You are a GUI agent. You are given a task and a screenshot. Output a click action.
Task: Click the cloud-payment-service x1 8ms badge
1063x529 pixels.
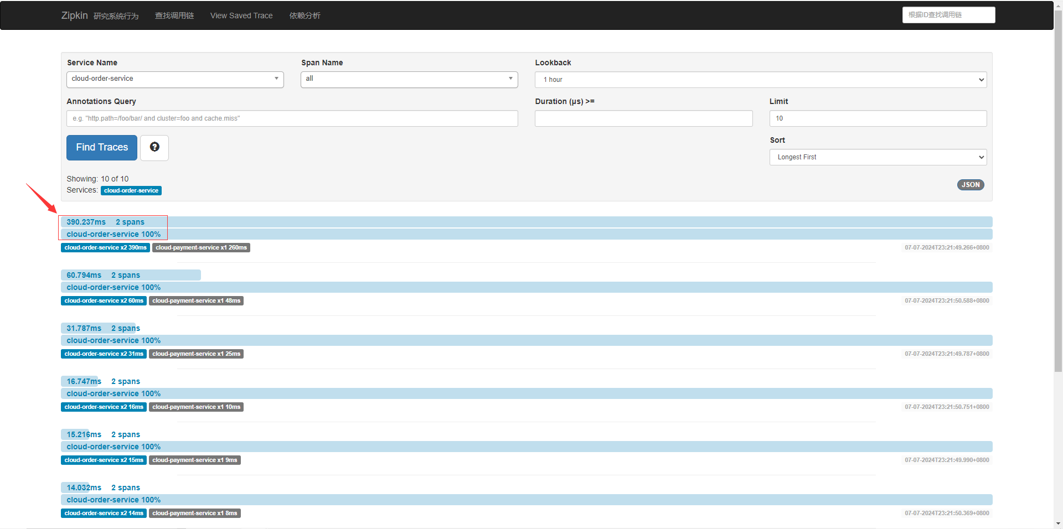(194, 513)
